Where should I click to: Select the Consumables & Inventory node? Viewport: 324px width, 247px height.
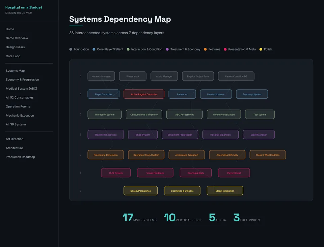pyautogui.click(x=144, y=115)
